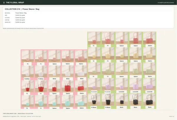Viewport: 177px width, 120px height.
Task: Click the T2 Black label
Action: pyautogui.click(x=94, y=107)
